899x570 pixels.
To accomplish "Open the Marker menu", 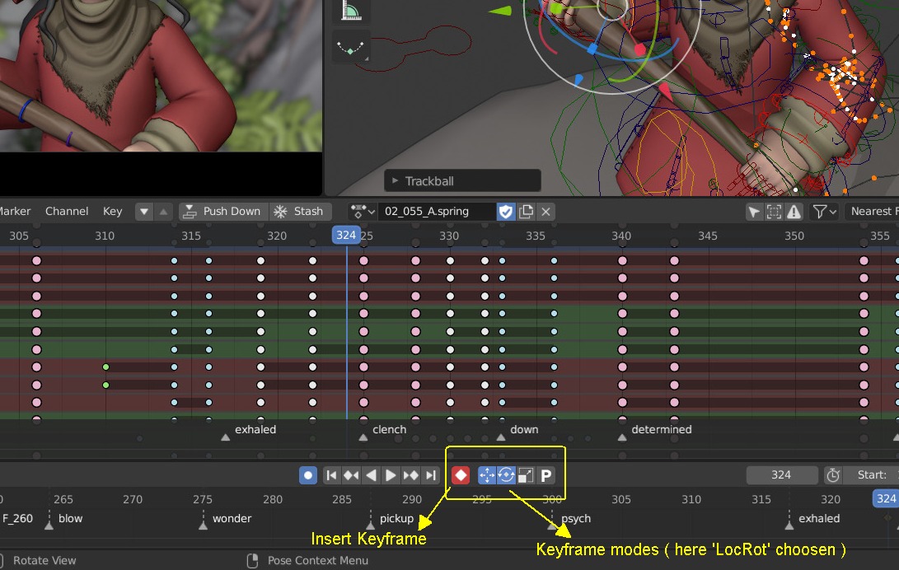I will 14,211.
